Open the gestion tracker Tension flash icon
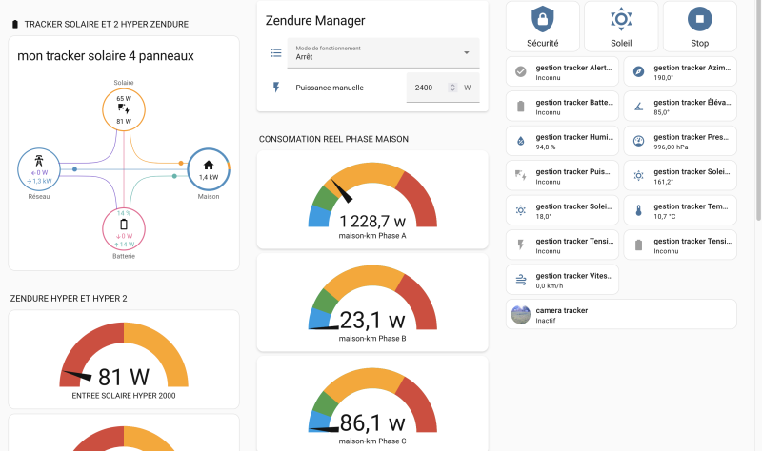Screen dimensions: 762x451 click(x=520, y=245)
